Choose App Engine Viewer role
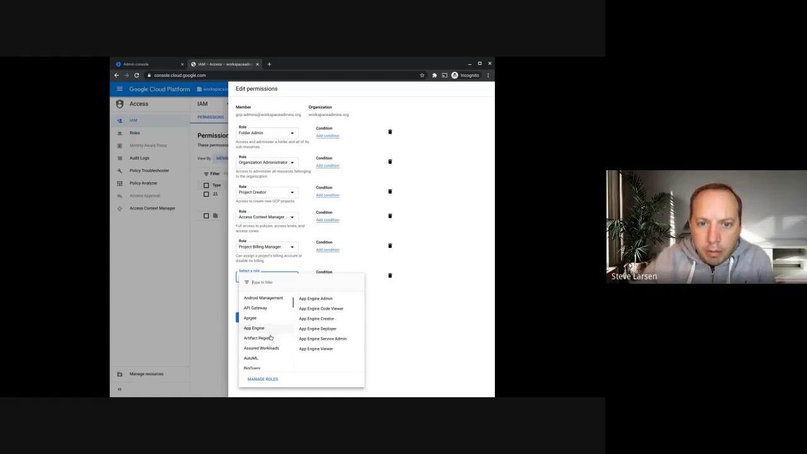The image size is (807, 454). click(316, 349)
